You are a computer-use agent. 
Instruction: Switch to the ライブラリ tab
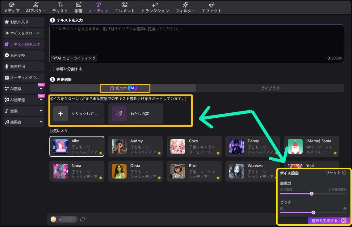tap(270, 88)
